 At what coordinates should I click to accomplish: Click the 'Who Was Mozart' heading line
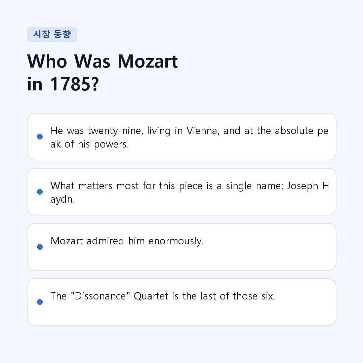coord(103,62)
